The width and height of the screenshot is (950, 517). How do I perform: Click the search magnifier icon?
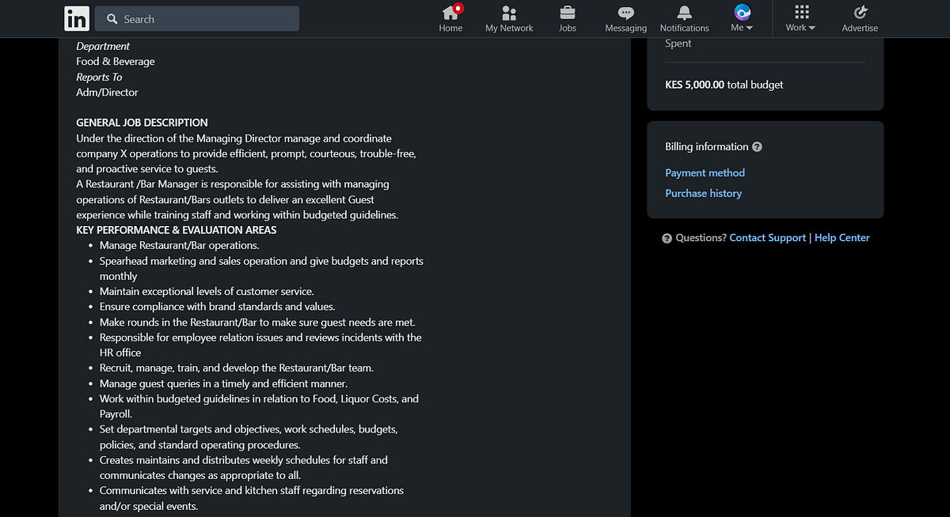112,19
